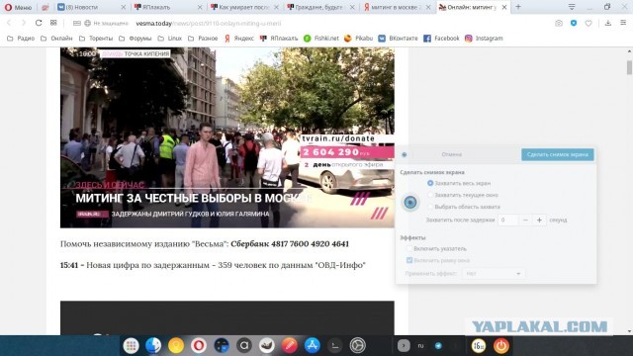Image resolution: width=633 pixels, height=356 pixels.
Task: Open the Speed Dial grid icon
Action: [x=53, y=23]
